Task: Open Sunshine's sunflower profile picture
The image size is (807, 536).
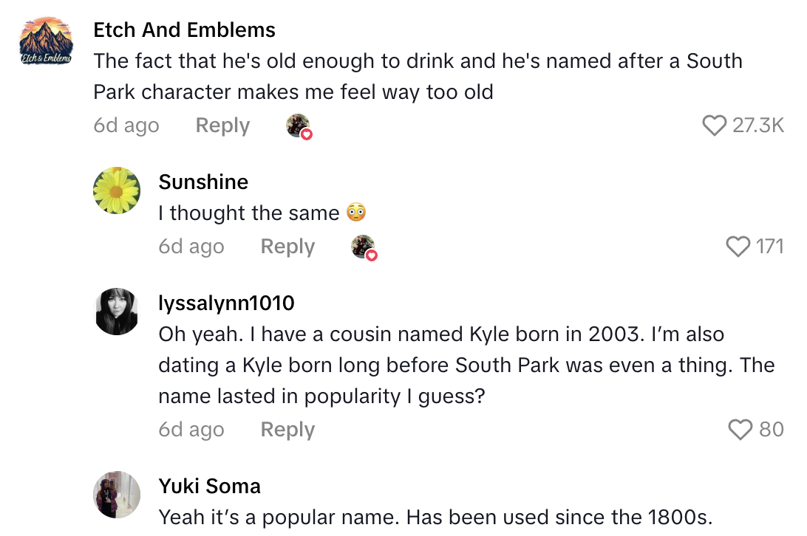Action: [x=117, y=190]
